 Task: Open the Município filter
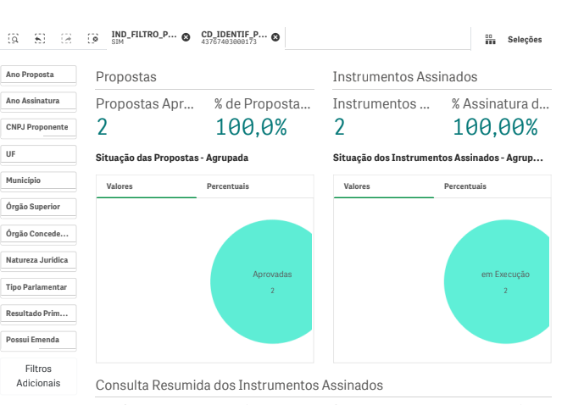[x=39, y=180]
